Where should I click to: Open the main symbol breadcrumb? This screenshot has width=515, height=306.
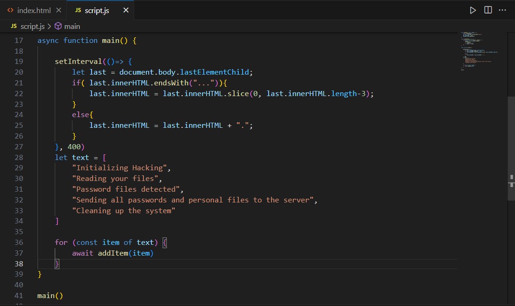(x=72, y=26)
